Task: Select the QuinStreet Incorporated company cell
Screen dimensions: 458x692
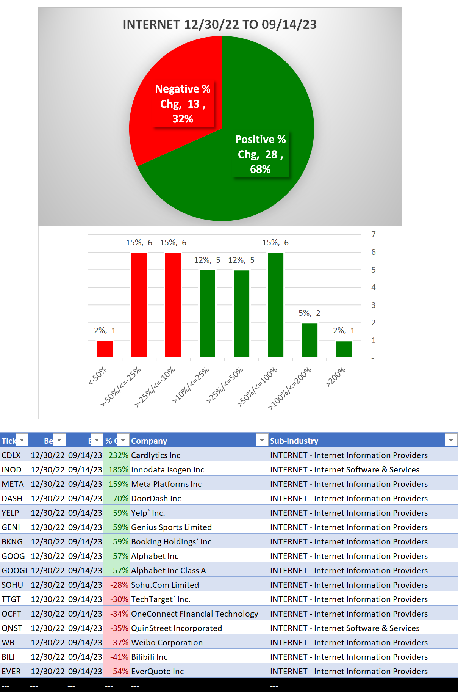Action: [x=199, y=628]
